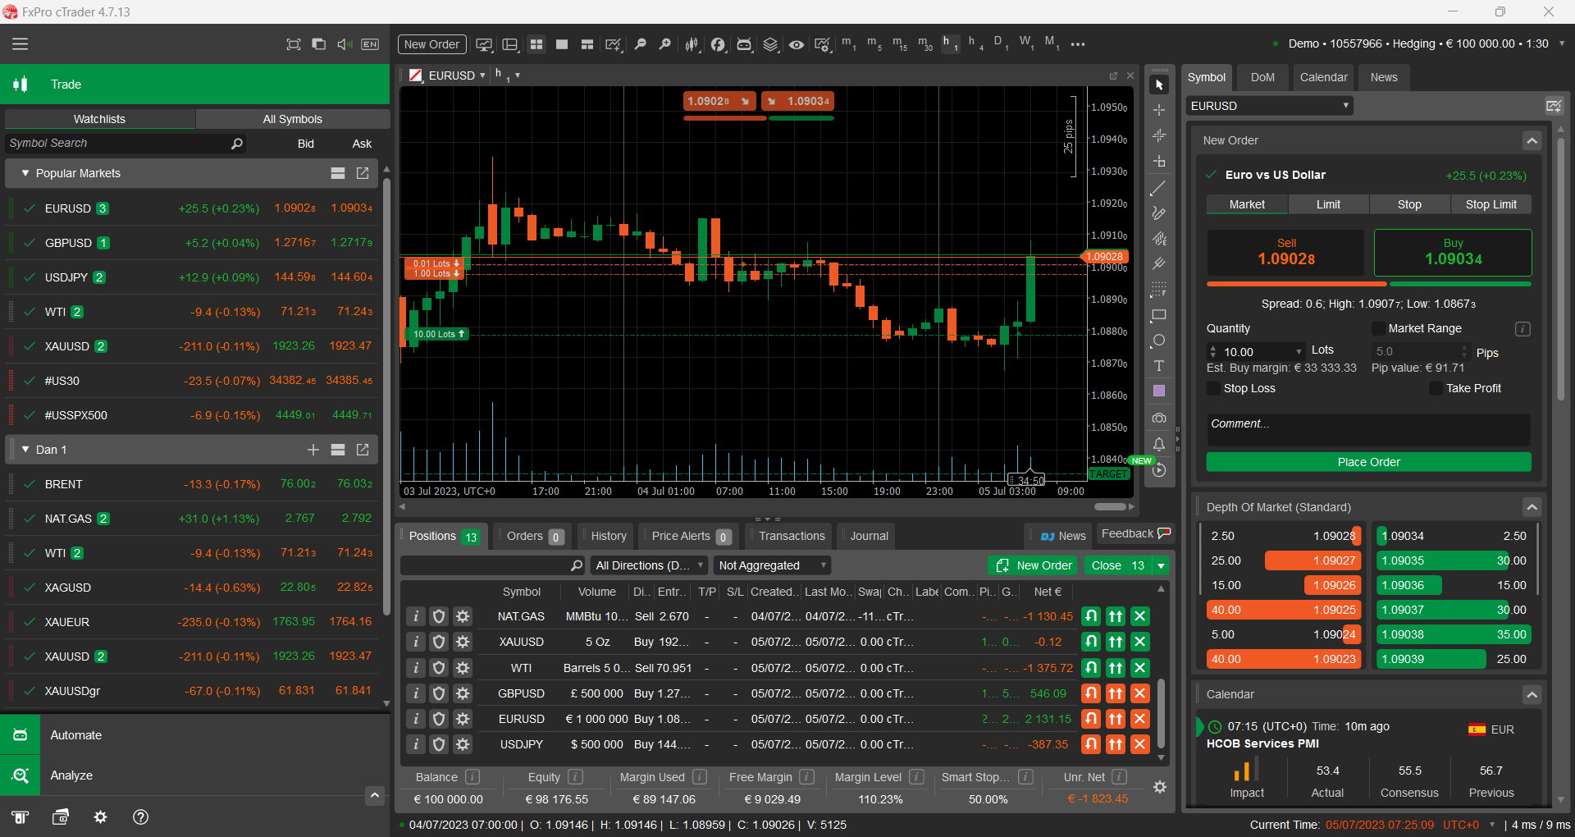The image size is (1575, 837).
Task: Open the All Directions filter dropdown
Action: pyautogui.click(x=647, y=565)
